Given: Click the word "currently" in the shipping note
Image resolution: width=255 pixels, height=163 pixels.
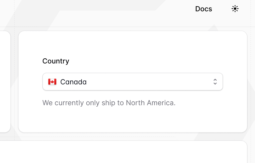Looking at the screenshot, I should tap(69, 103).
